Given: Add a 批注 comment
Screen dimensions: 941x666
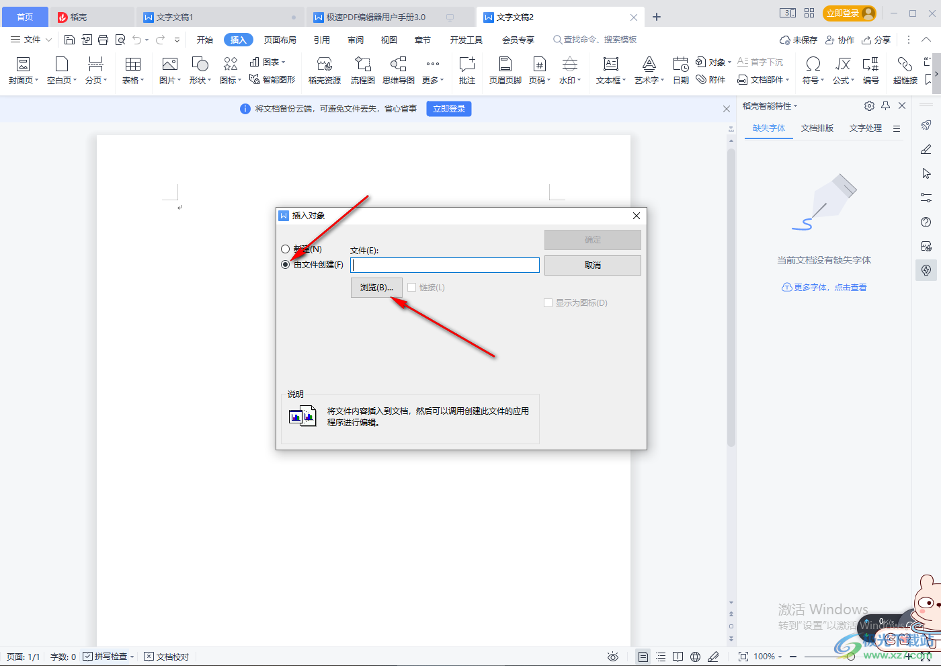Looking at the screenshot, I should (x=467, y=71).
